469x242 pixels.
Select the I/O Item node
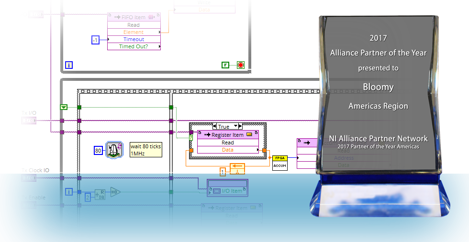[228, 187]
